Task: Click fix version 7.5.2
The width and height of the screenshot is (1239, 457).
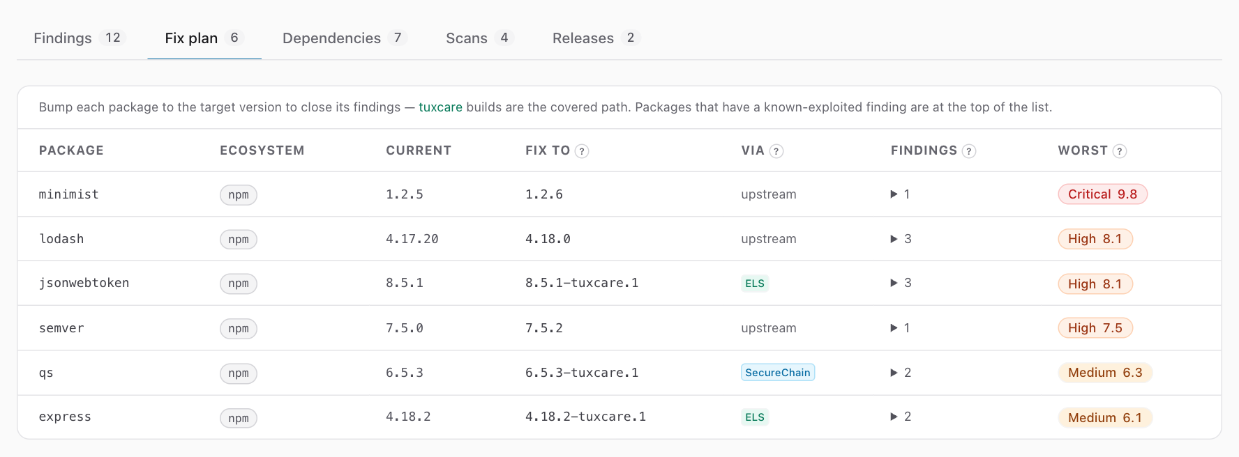Action: [x=544, y=328]
